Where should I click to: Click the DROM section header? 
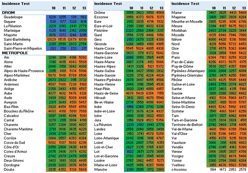9,12
